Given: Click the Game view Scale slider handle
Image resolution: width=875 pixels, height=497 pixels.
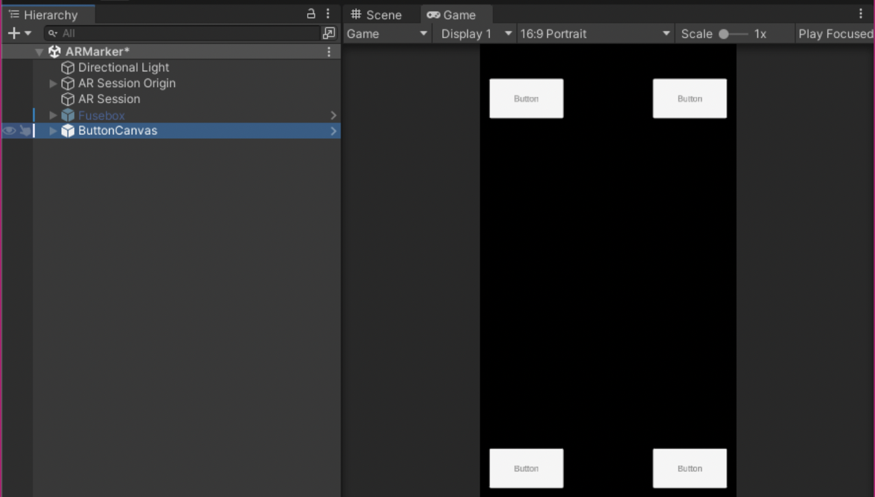Looking at the screenshot, I should [724, 34].
